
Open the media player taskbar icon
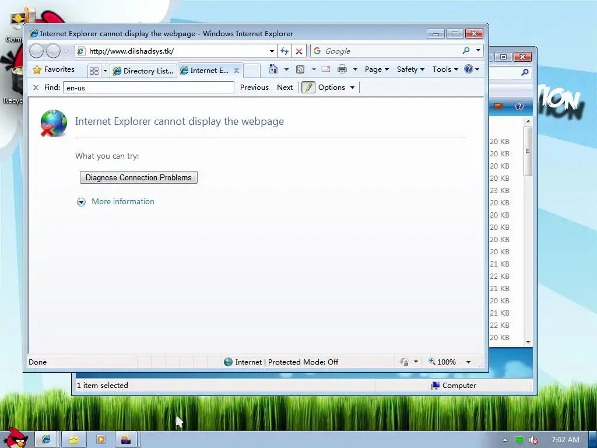[x=100, y=440]
